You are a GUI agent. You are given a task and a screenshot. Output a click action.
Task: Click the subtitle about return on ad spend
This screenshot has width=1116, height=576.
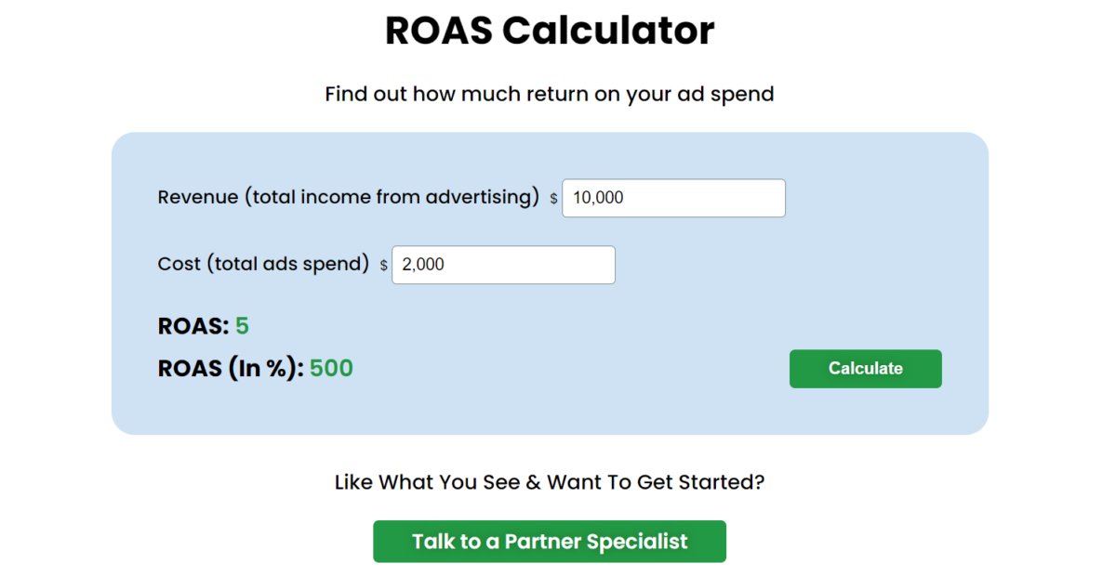(x=549, y=94)
